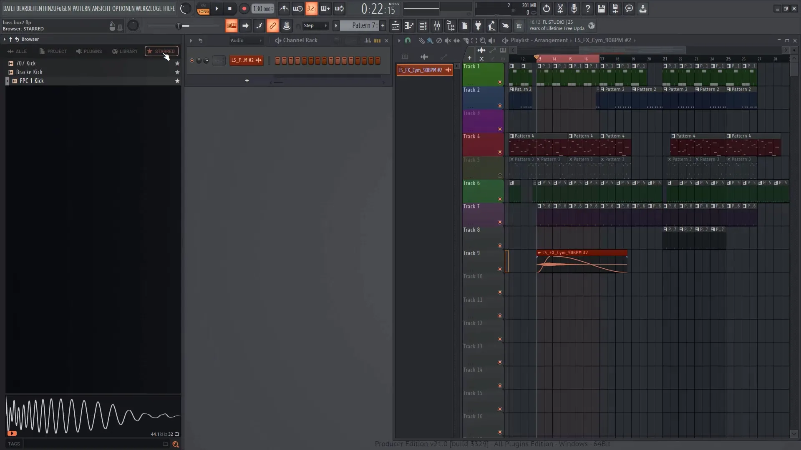Open the OPTIONEN menu
The width and height of the screenshot is (801, 450).
click(123, 8)
